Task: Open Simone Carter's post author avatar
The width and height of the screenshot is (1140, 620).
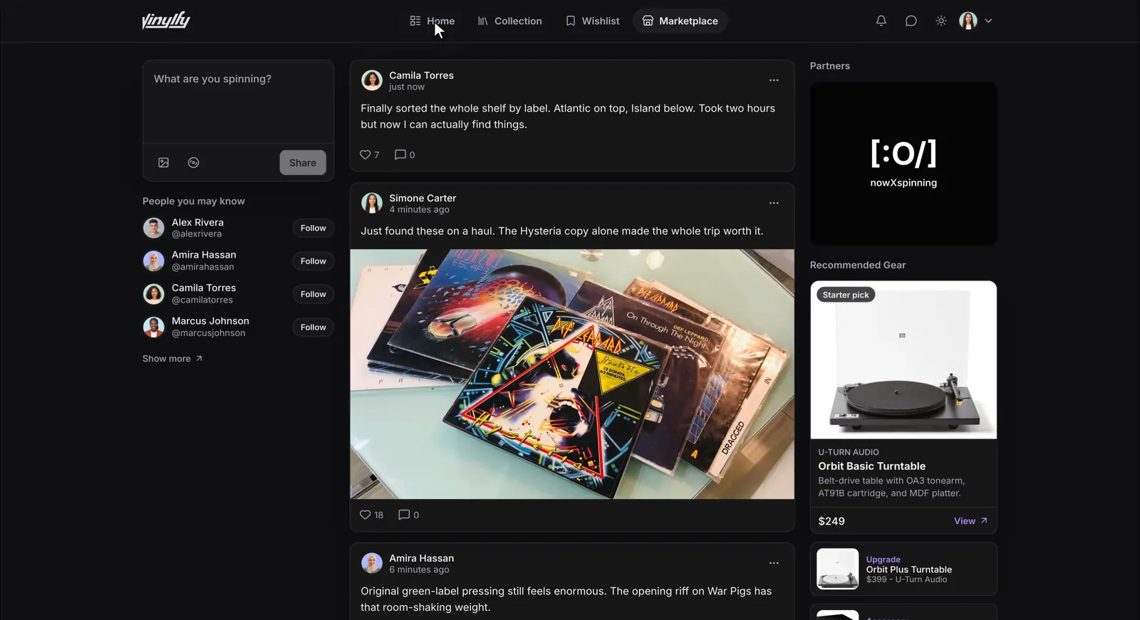Action: pos(372,203)
